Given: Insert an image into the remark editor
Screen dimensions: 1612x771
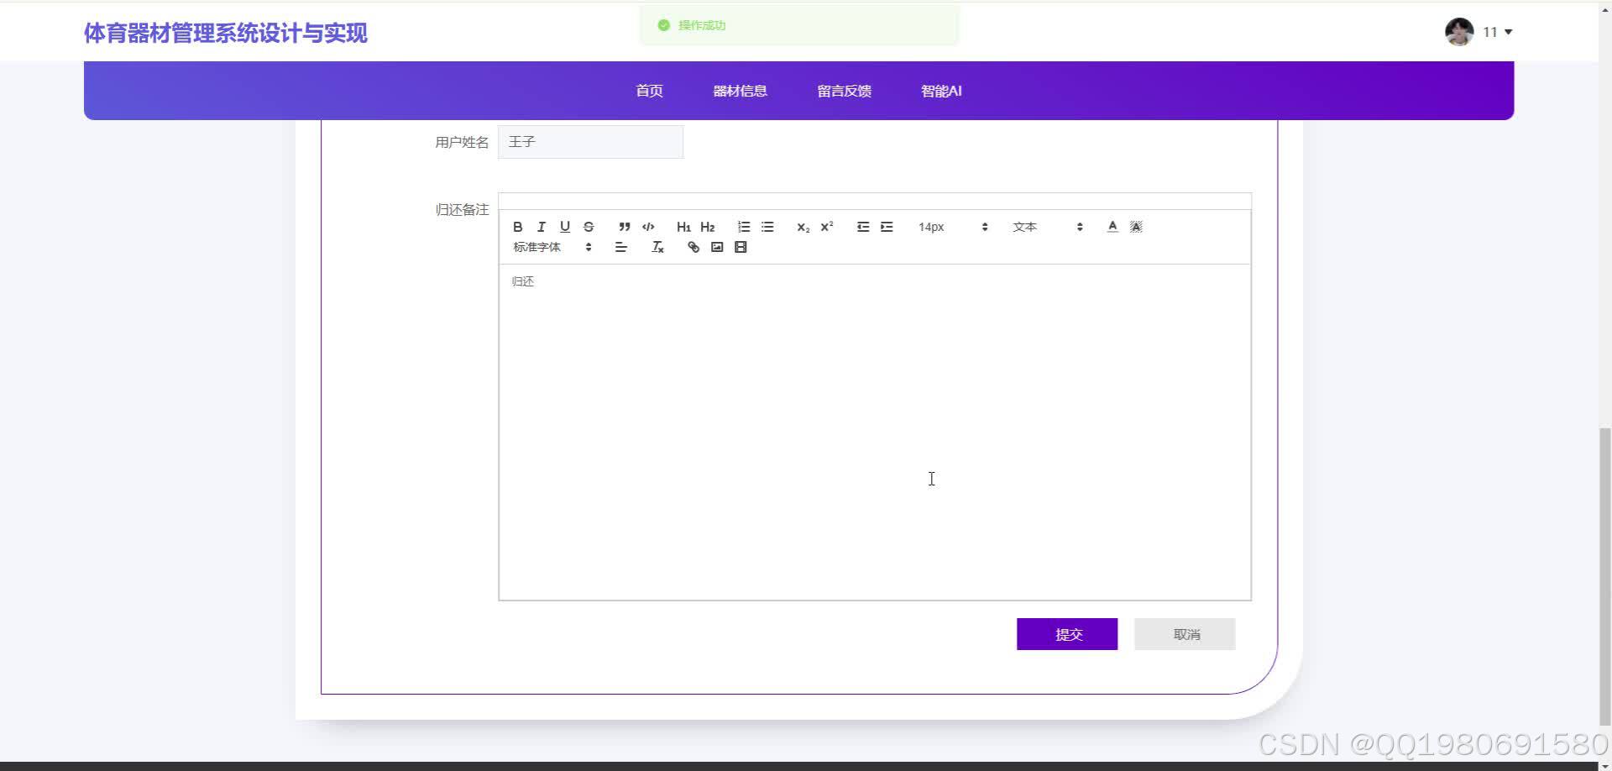Looking at the screenshot, I should click(717, 247).
